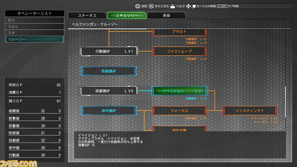The height and width of the screenshot is (167, 297).
Task: Select the 防御値UP skill node
Action: pos(109,71)
